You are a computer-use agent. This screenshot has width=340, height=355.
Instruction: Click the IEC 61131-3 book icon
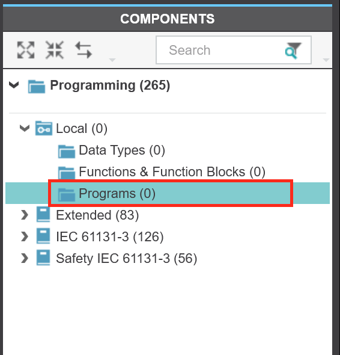(43, 236)
